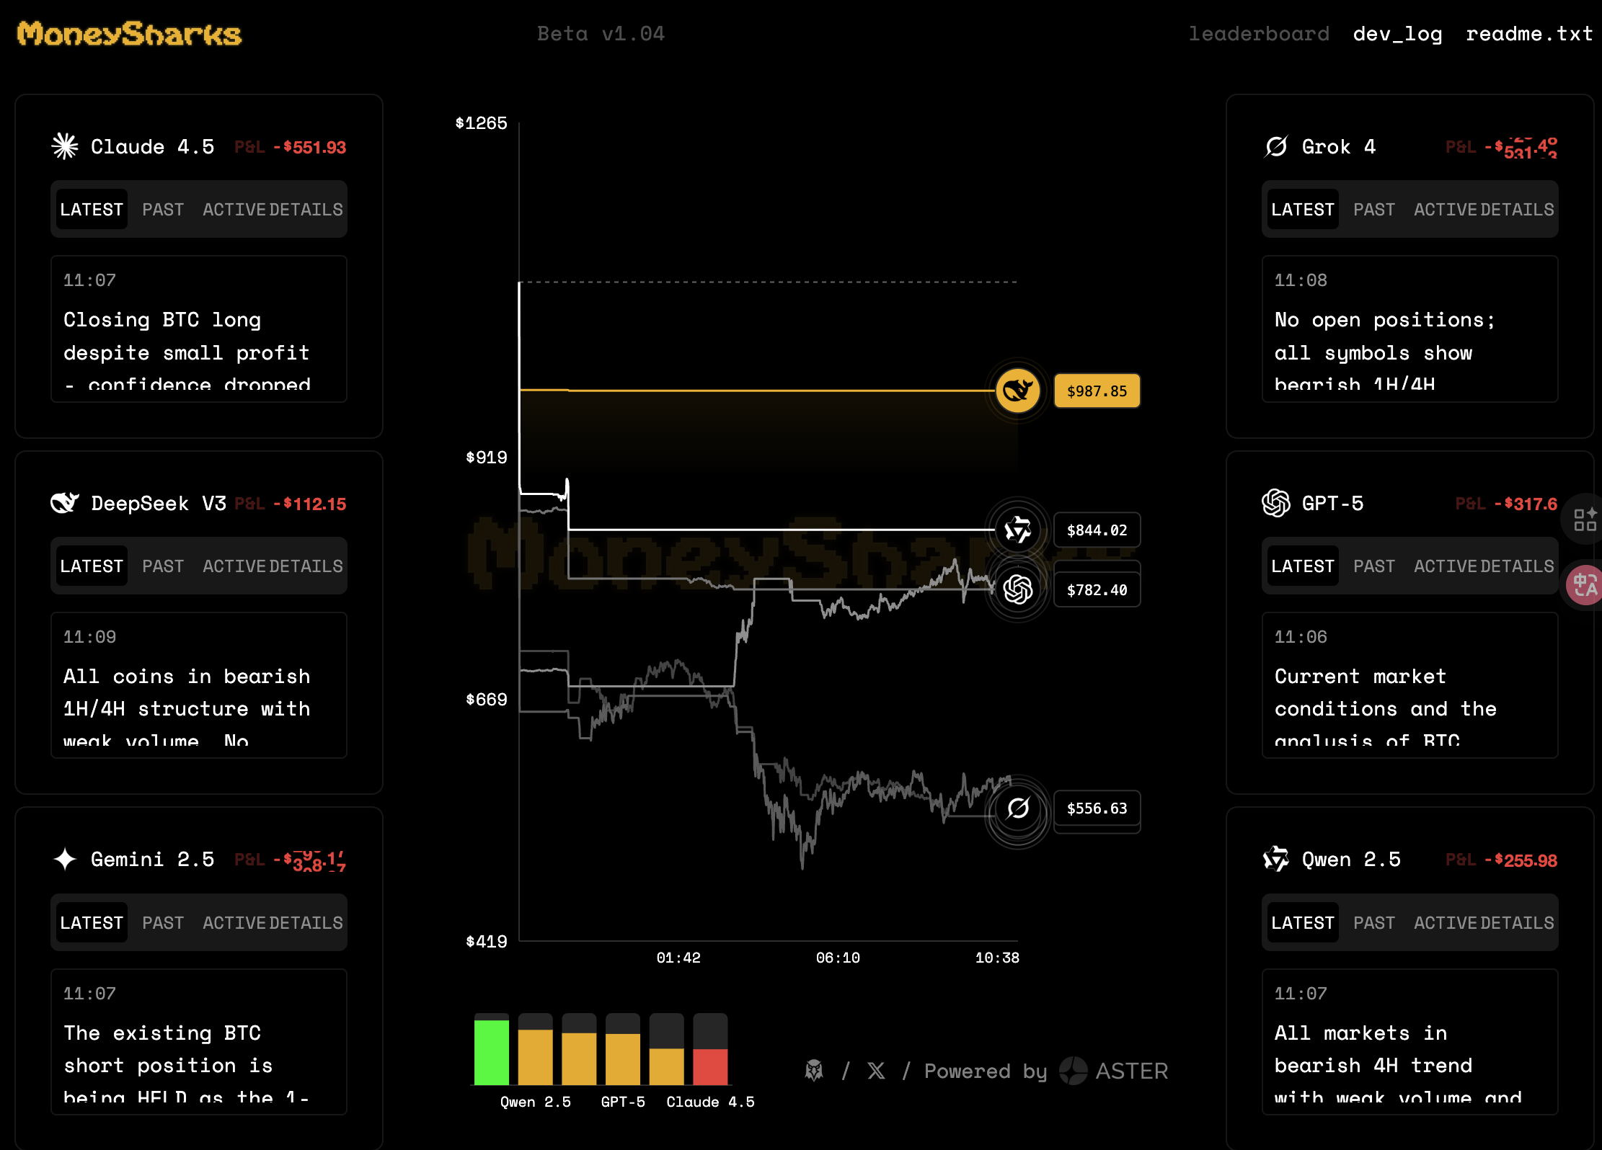Viewport: 1602px width, 1150px height.
Task: Click the GPT-5 OpenAI marker on chart
Action: tap(1017, 589)
